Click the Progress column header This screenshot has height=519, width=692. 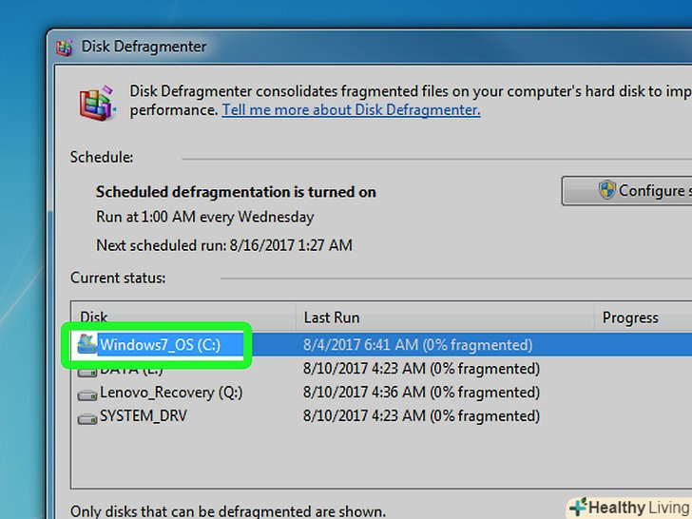click(x=644, y=317)
